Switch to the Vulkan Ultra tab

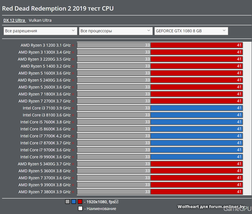point(40,20)
